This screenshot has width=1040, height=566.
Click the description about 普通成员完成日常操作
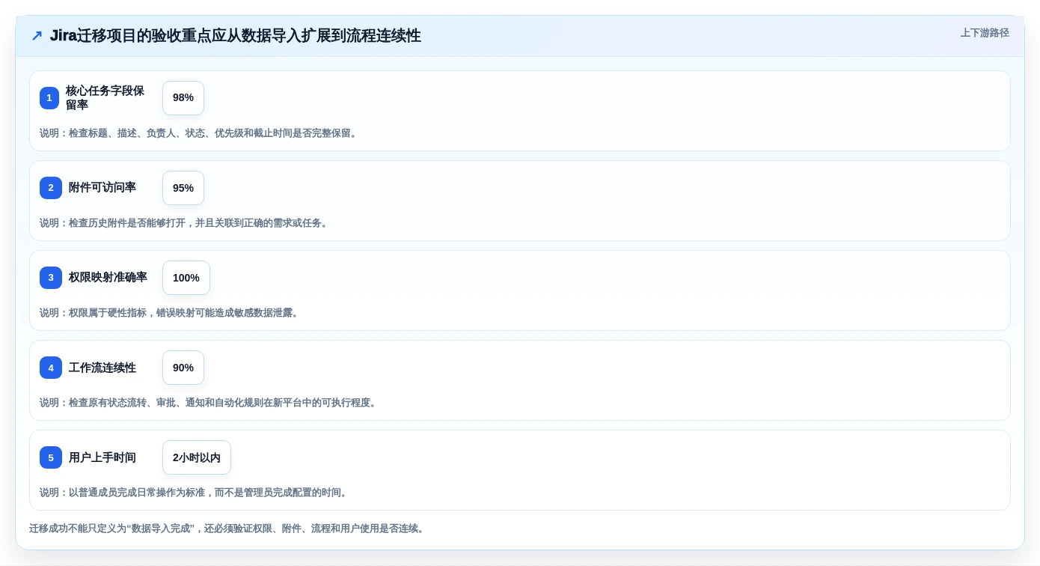(x=195, y=493)
